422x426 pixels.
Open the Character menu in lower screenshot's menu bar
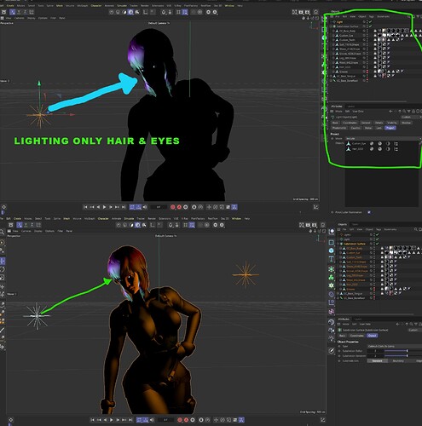pos(103,218)
